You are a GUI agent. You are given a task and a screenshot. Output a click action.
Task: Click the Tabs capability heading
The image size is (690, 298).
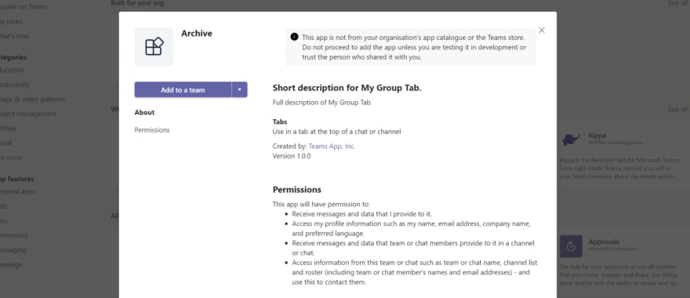coord(280,122)
